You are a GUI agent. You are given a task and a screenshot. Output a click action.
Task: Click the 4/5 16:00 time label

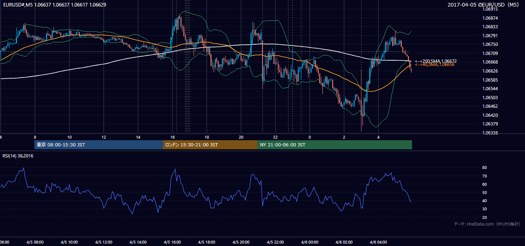point(173,242)
